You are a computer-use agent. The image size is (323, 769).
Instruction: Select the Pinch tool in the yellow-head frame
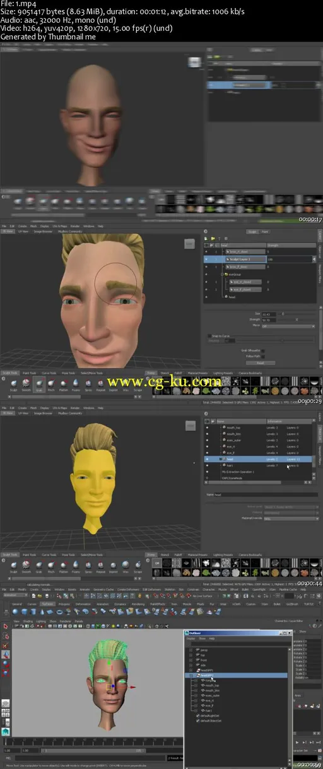(x=51, y=566)
